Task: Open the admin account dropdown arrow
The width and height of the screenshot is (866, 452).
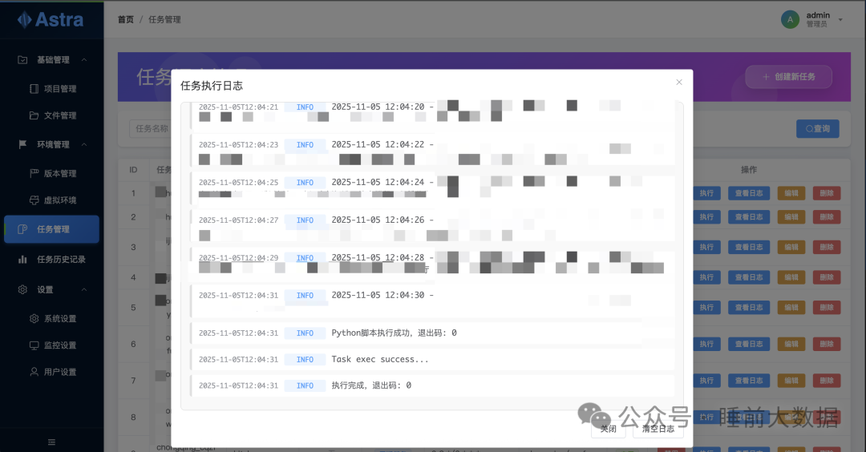Action: (x=840, y=20)
